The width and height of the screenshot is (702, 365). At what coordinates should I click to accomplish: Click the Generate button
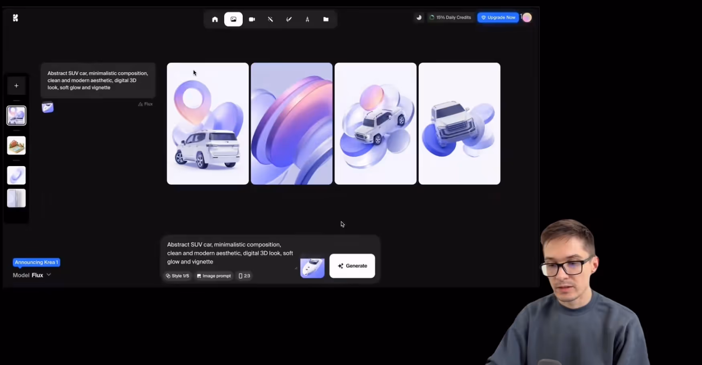click(x=352, y=266)
